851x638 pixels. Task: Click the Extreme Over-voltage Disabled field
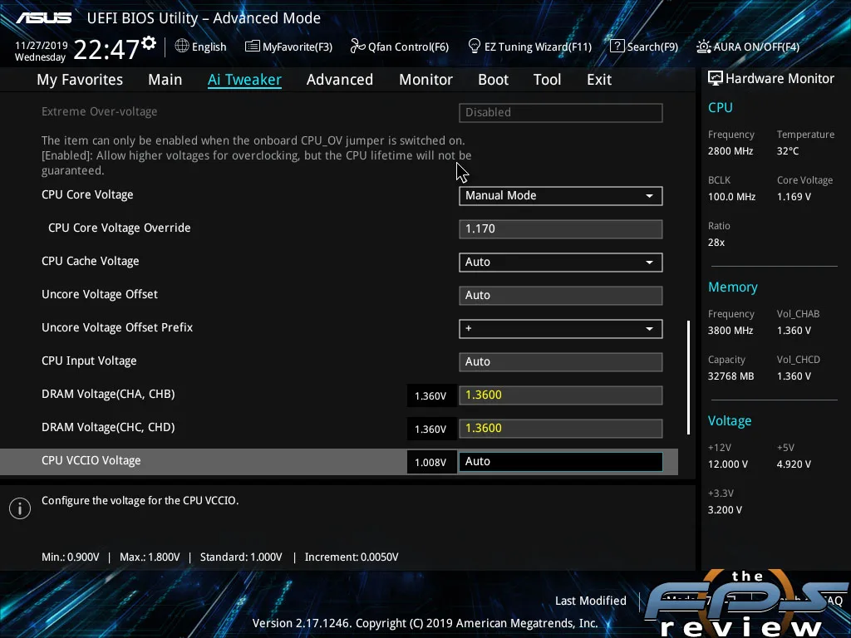(x=561, y=113)
